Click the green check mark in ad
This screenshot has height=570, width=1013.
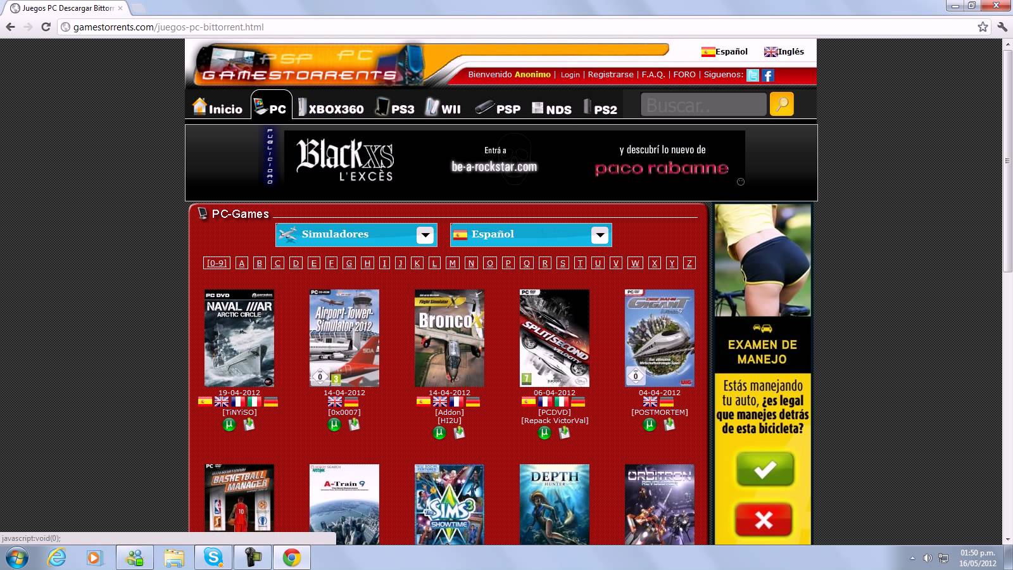(764, 469)
